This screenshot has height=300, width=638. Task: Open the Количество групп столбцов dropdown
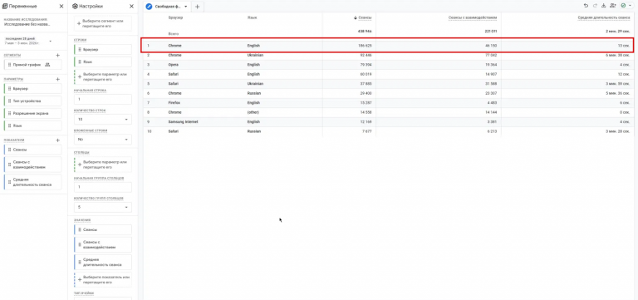[103, 207]
